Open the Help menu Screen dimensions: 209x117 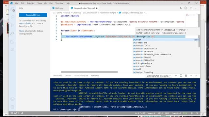(68, 3)
